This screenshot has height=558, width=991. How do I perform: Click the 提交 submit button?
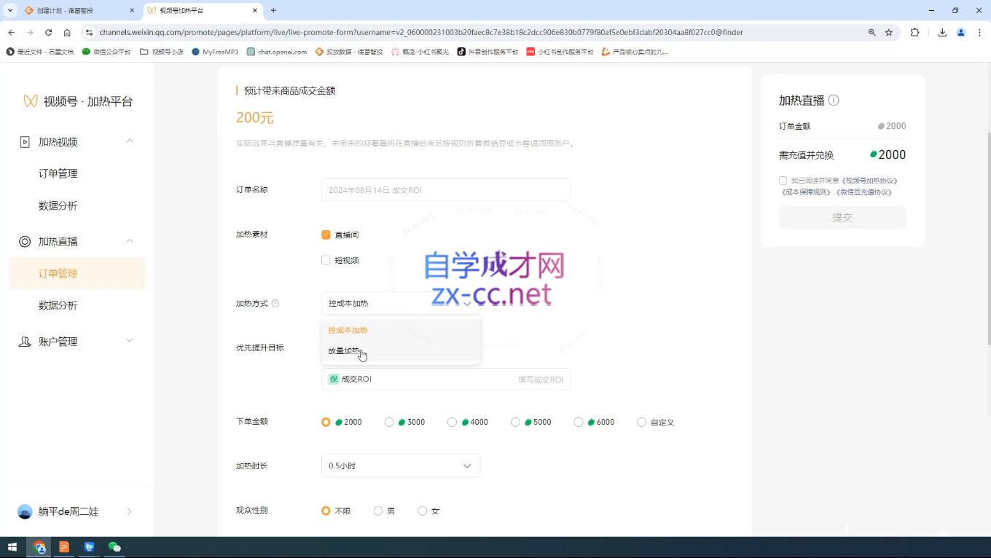[842, 216]
